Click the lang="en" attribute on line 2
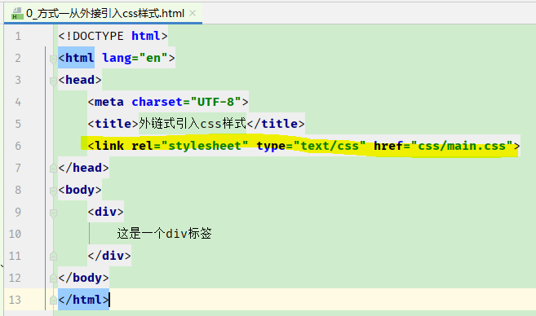The height and width of the screenshot is (316, 536). (135, 58)
